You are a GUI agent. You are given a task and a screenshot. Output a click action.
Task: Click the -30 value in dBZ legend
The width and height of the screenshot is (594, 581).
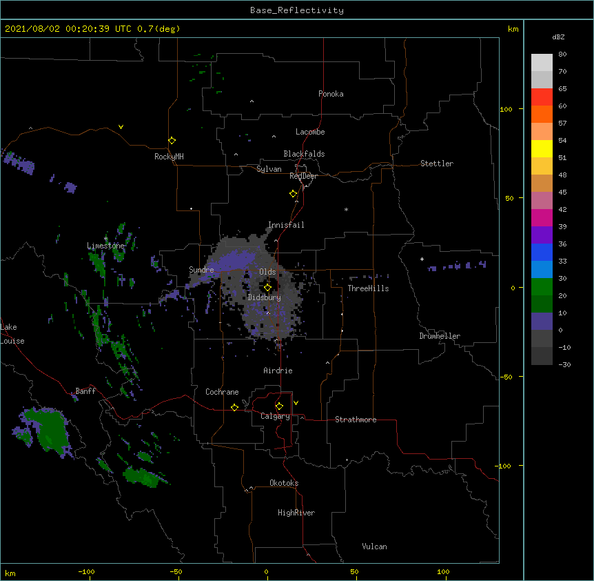tap(564, 364)
